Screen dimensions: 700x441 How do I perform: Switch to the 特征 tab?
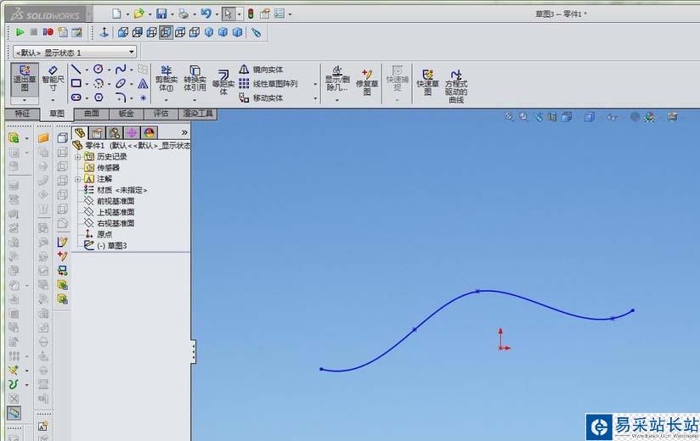22,114
